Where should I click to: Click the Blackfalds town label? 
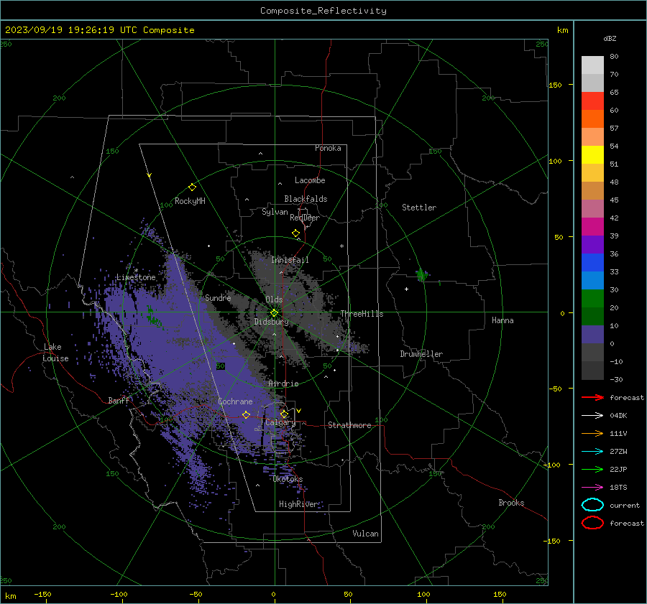306,199
